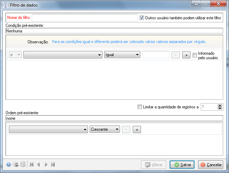Uncheck 'Outros usuário também podem utilizar este filtro'

click(142, 18)
